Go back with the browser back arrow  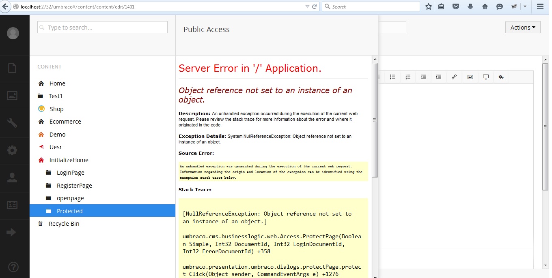click(x=5, y=6)
